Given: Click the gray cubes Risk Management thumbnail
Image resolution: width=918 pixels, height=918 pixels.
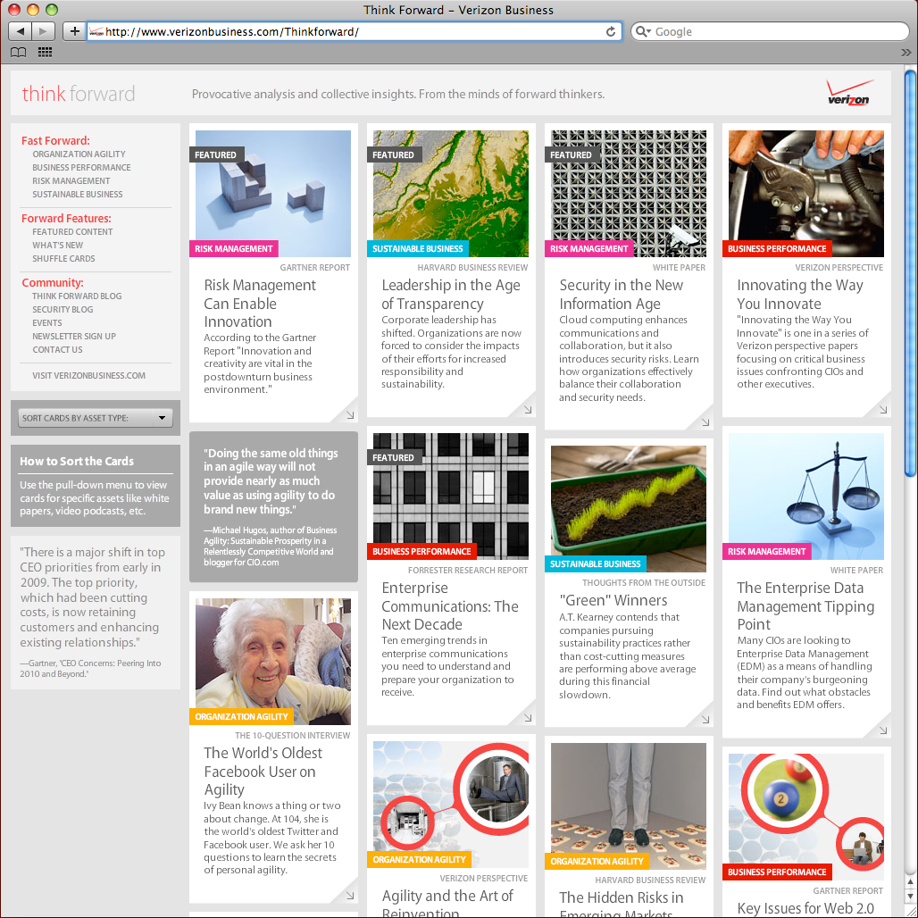Looking at the screenshot, I should [x=273, y=193].
